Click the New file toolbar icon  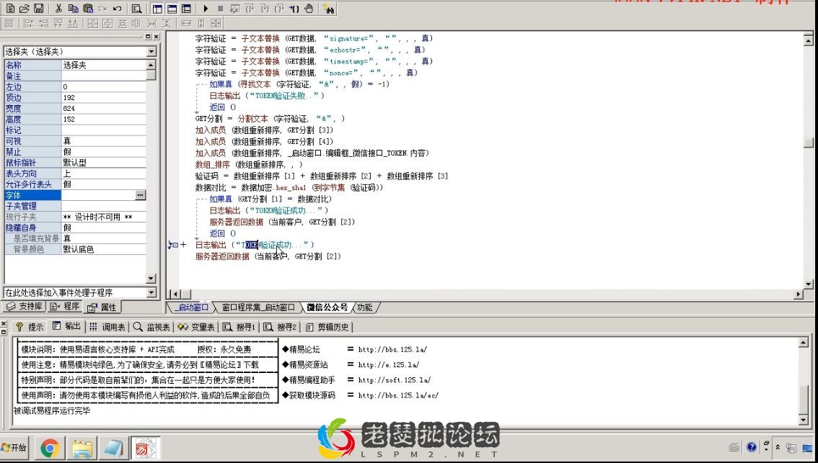(x=10, y=9)
